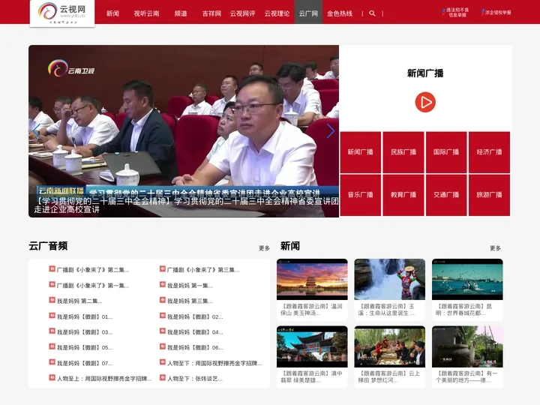The height and width of the screenshot is (405, 540).
Task: Open 违法和不良信息举报 link
Action: 455,13
